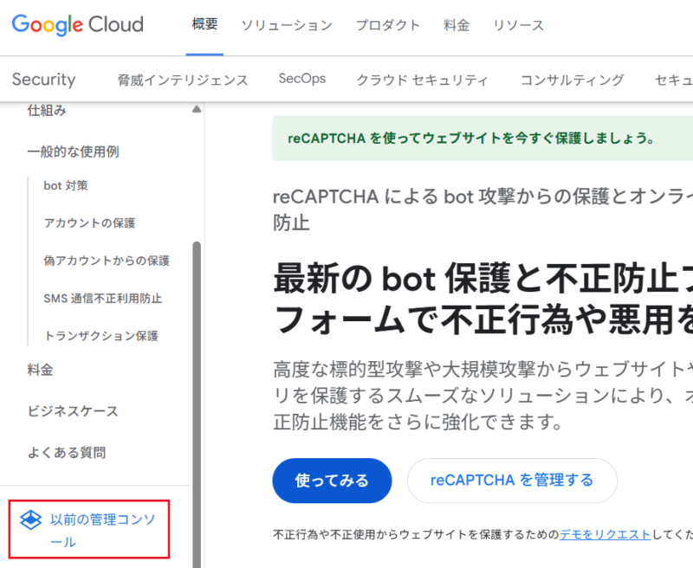Viewport: 693px width, 568px height.
Task: Go to the Security section heading
Action: click(x=44, y=80)
